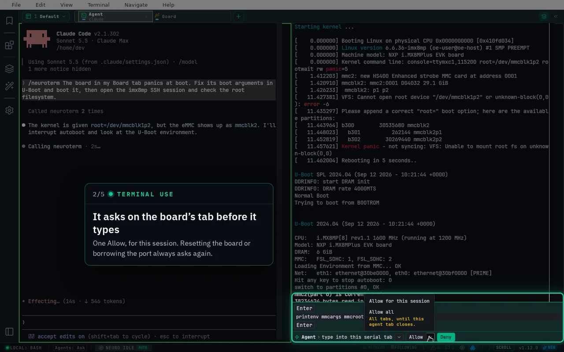The height and width of the screenshot is (352, 564).
Task: Open the View menu
Action: (x=67, y=5)
